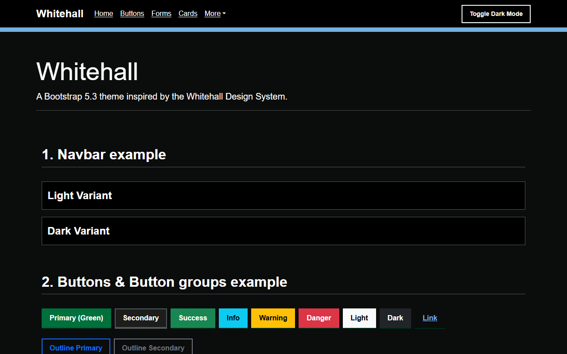Viewport: 567px width, 354px height.
Task: Click the Link styled button
Action: pyautogui.click(x=430, y=318)
